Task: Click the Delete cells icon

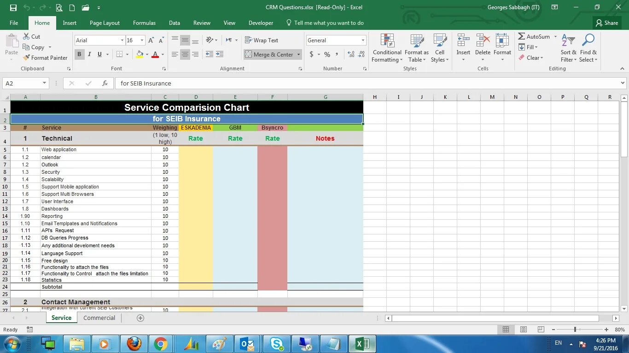Action: tap(483, 40)
